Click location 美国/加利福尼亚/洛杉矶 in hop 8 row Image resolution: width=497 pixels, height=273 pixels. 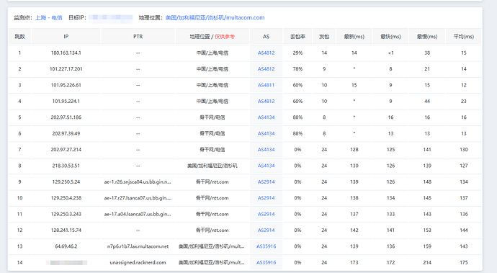click(x=212, y=166)
